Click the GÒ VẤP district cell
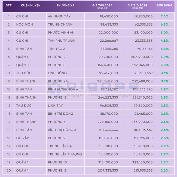This screenshot has width=177, height=177. (30, 138)
